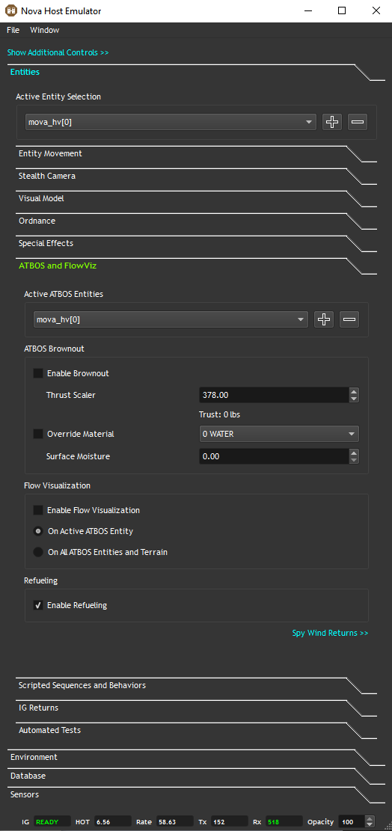Increase Opacity value with up arrow
The image size is (392, 831).
pyautogui.click(x=370, y=819)
